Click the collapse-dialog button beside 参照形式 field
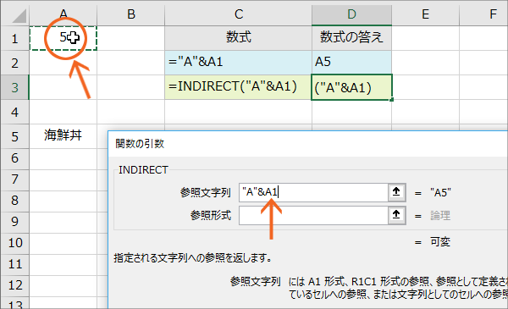Screen dimensions: 508x309 (396, 215)
